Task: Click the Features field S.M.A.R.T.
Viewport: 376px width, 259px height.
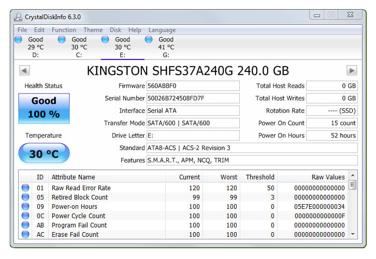Action: tap(252, 160)
